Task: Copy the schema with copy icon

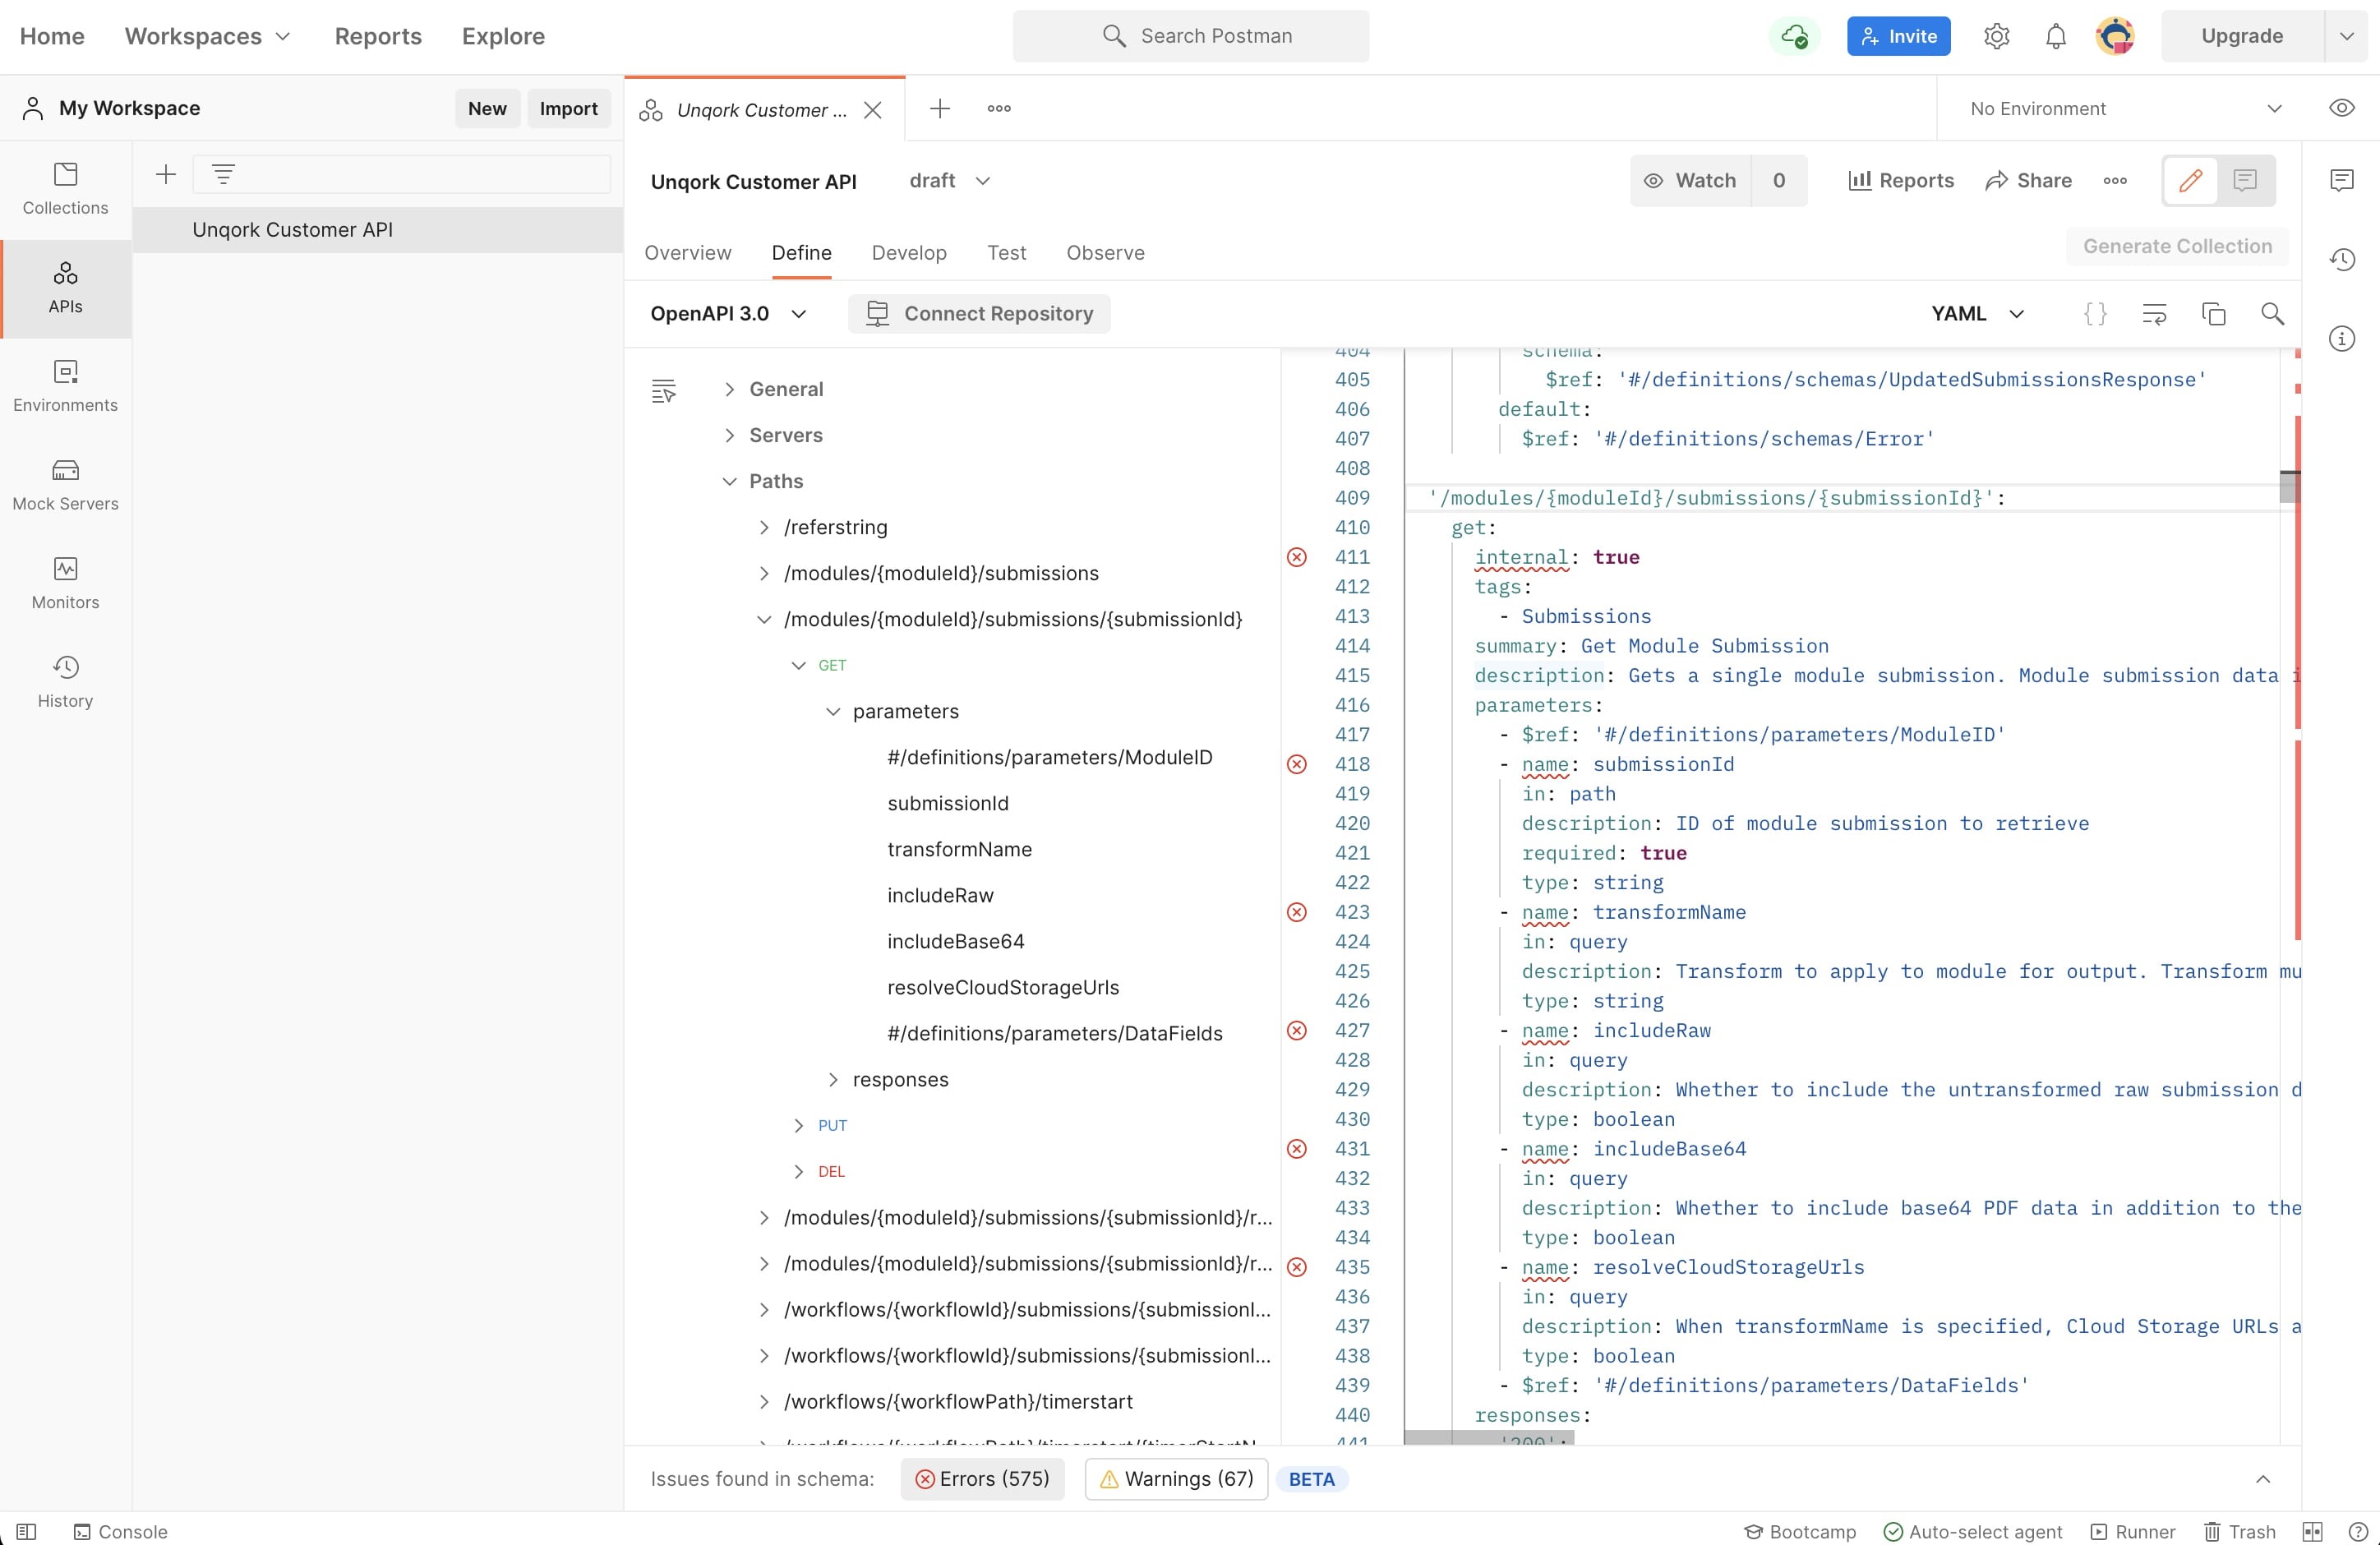Action: [2213, 314]
